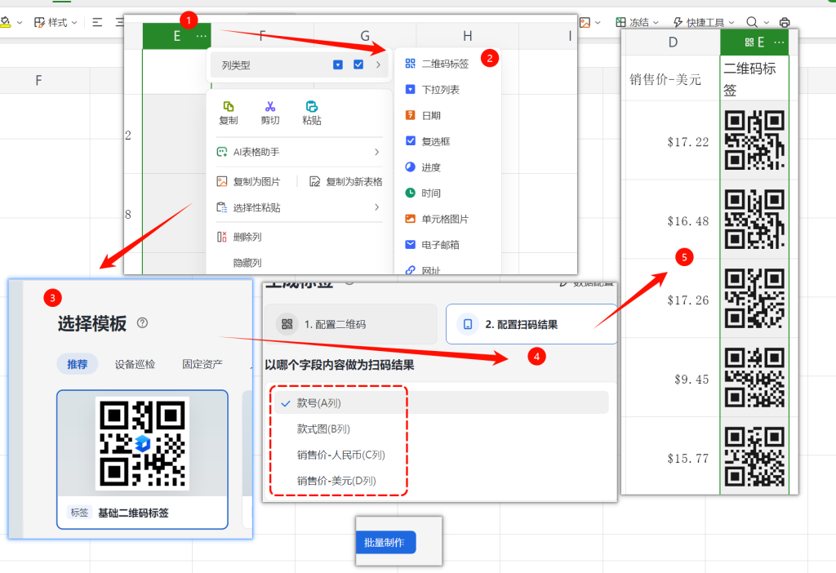
Task: Click help icon beside 选择模板
Action: [142, 323]
